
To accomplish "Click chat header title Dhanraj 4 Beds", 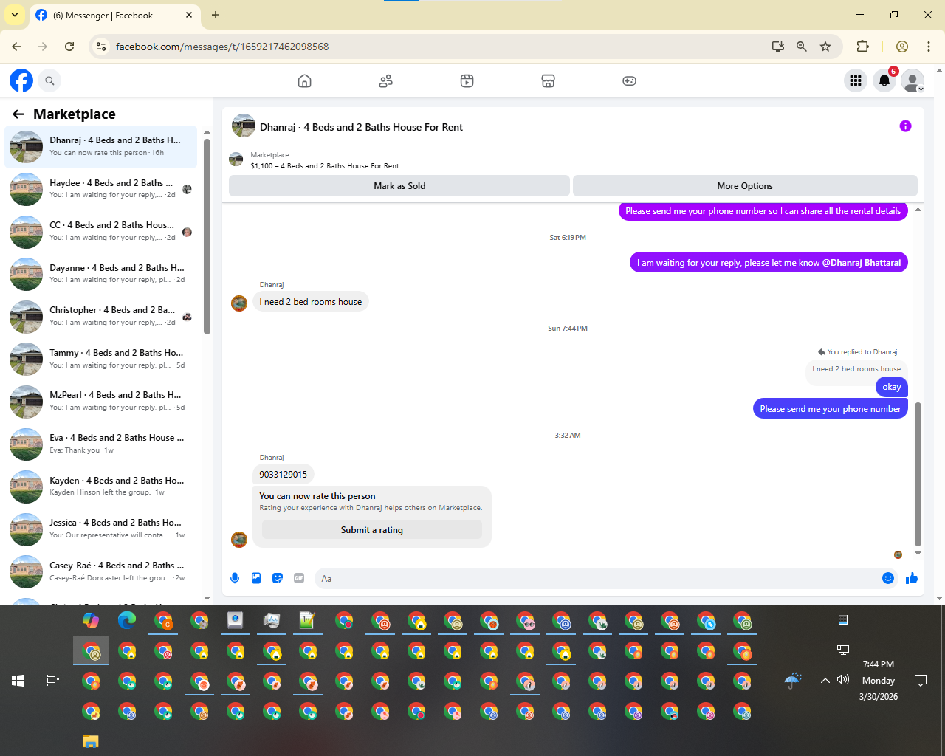I will coord(361,127).
